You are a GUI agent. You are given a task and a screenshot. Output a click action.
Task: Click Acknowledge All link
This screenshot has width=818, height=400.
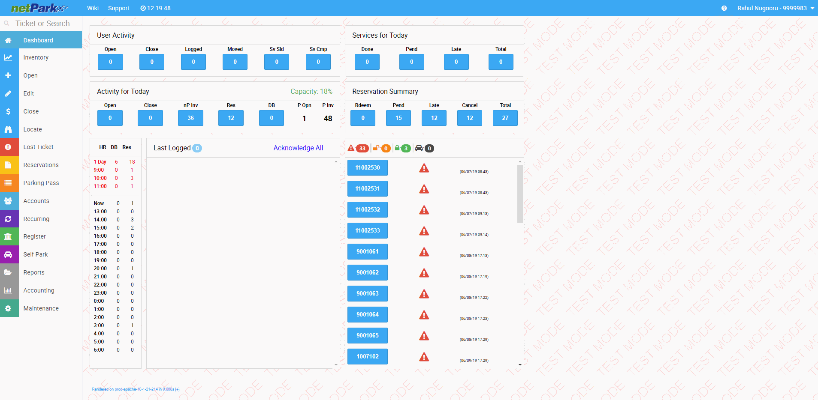298,148
